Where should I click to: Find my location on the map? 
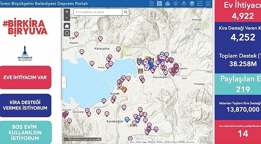(x=67, y=33)
